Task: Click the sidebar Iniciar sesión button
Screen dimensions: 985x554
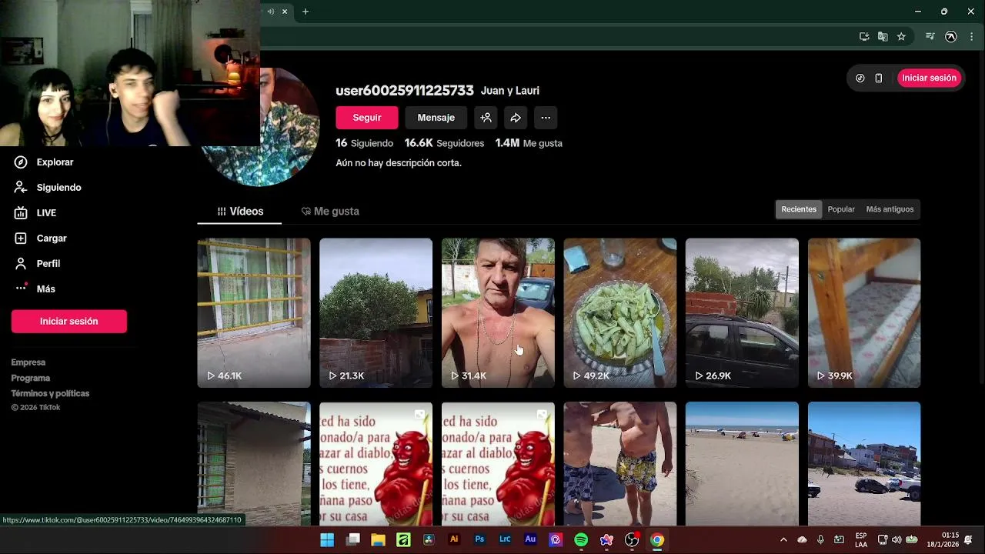Action: pos(68,322)
